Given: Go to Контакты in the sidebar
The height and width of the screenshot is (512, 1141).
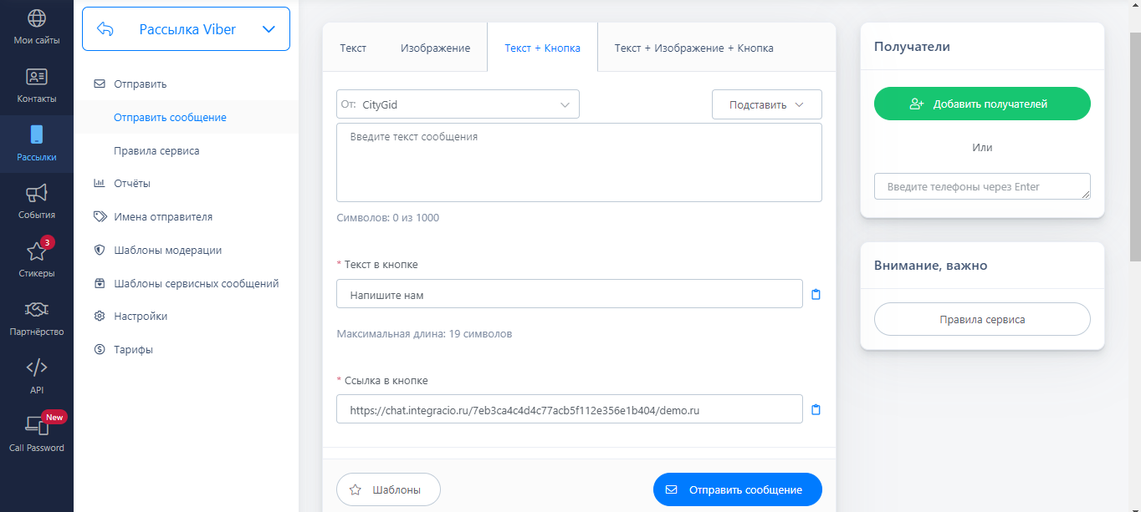Looking at the screenshot, I should click(37, 78).
